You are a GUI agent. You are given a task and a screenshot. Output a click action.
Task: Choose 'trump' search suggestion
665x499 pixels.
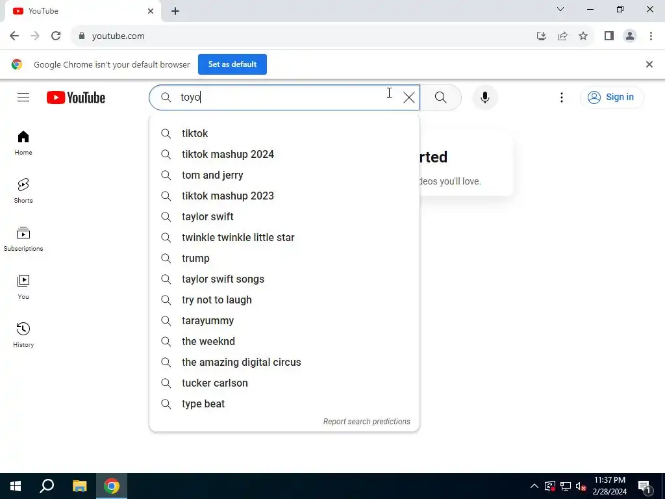tap(284, 259)
